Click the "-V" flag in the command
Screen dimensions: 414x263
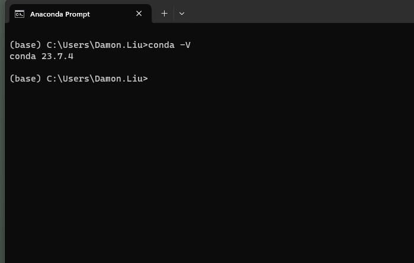coord(185,46)
